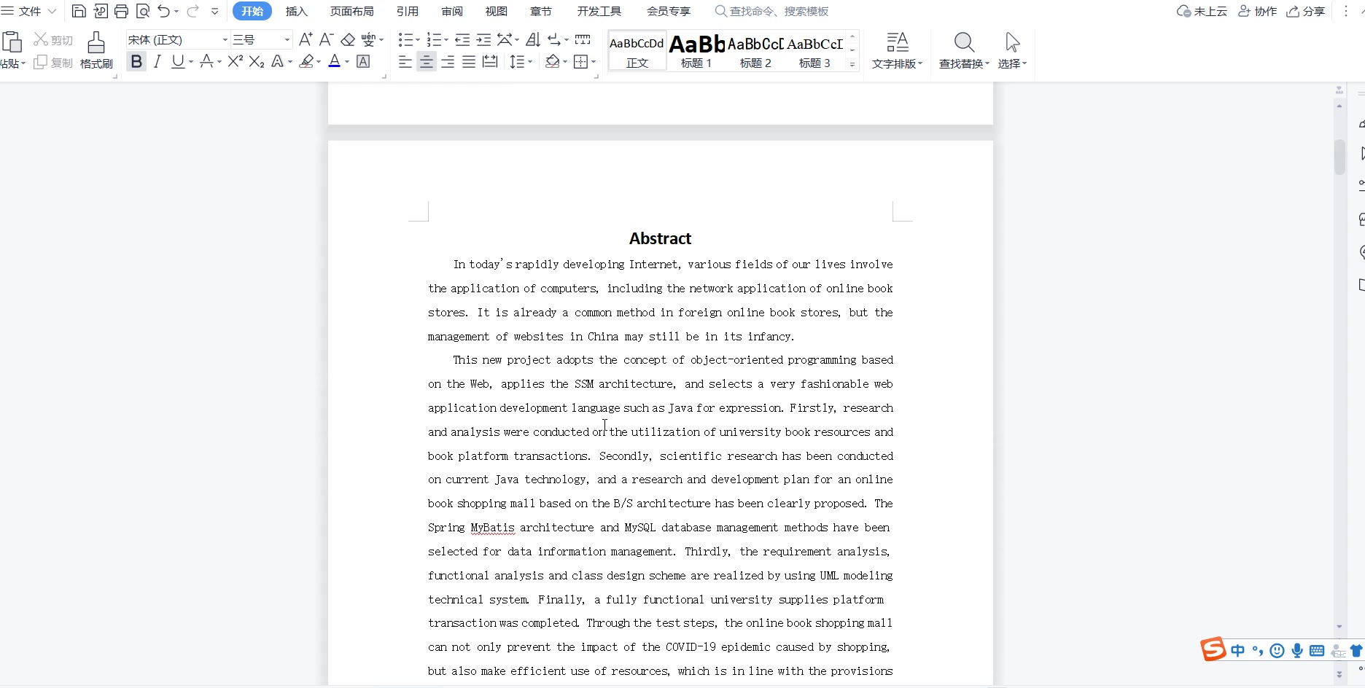Viewport: 1365px width, 688px height.
Task: Increase paragraph indent
Action: pos(483,39)
